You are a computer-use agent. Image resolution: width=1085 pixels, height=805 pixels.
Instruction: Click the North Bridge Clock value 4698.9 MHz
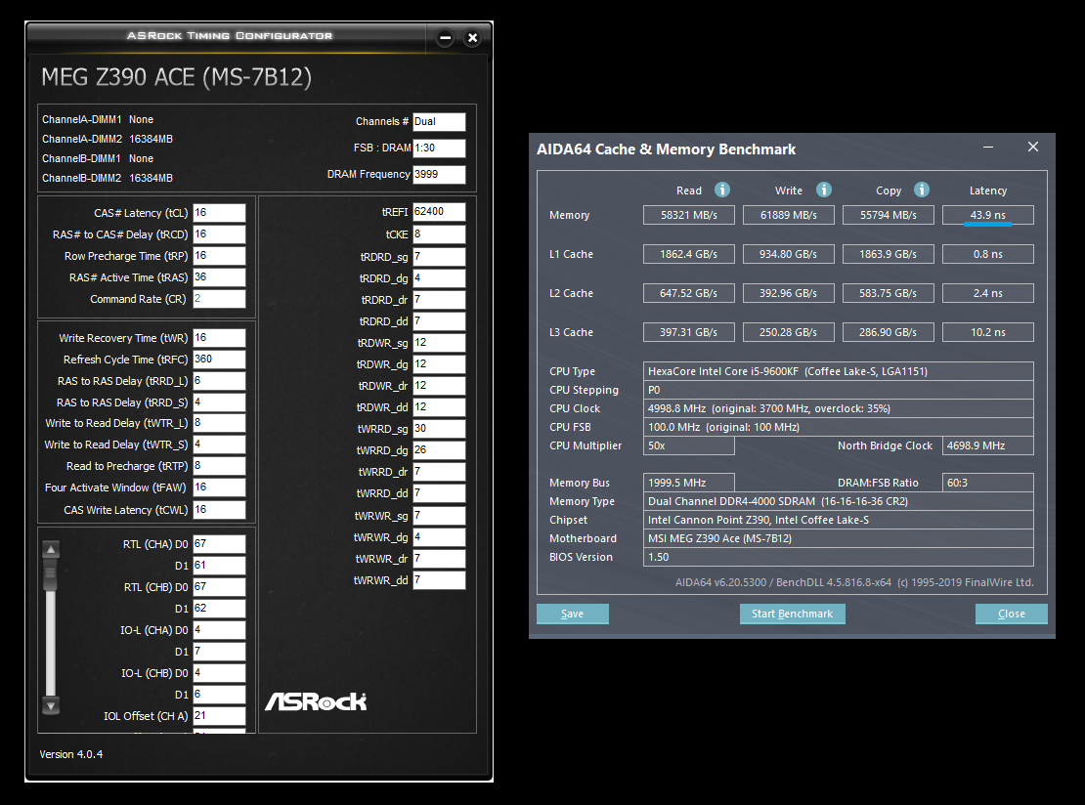pos(988,445)
